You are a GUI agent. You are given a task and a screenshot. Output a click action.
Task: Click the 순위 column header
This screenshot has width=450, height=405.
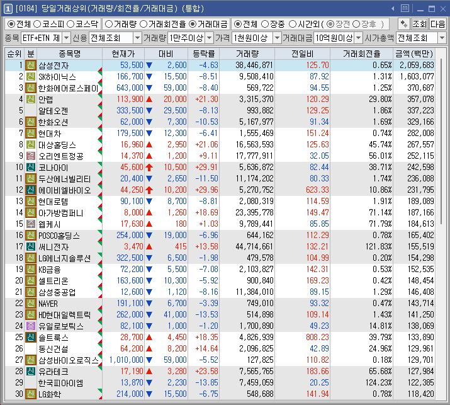click(x=14, y=54)
